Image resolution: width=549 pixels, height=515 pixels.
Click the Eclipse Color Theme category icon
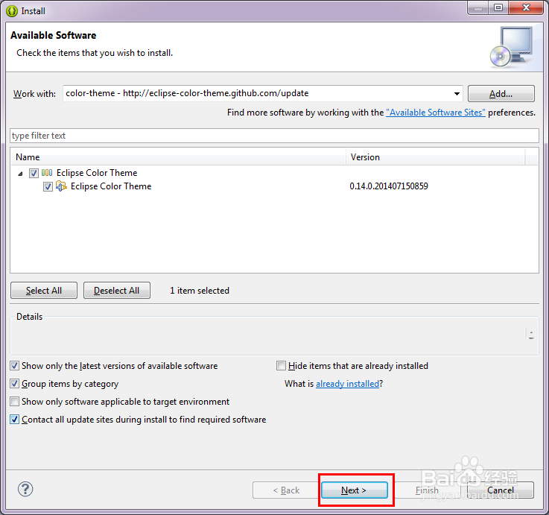click(x=47, y=173)
